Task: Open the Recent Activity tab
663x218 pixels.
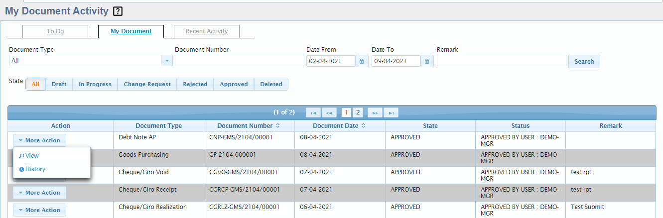Action: [x=207, y=31]
